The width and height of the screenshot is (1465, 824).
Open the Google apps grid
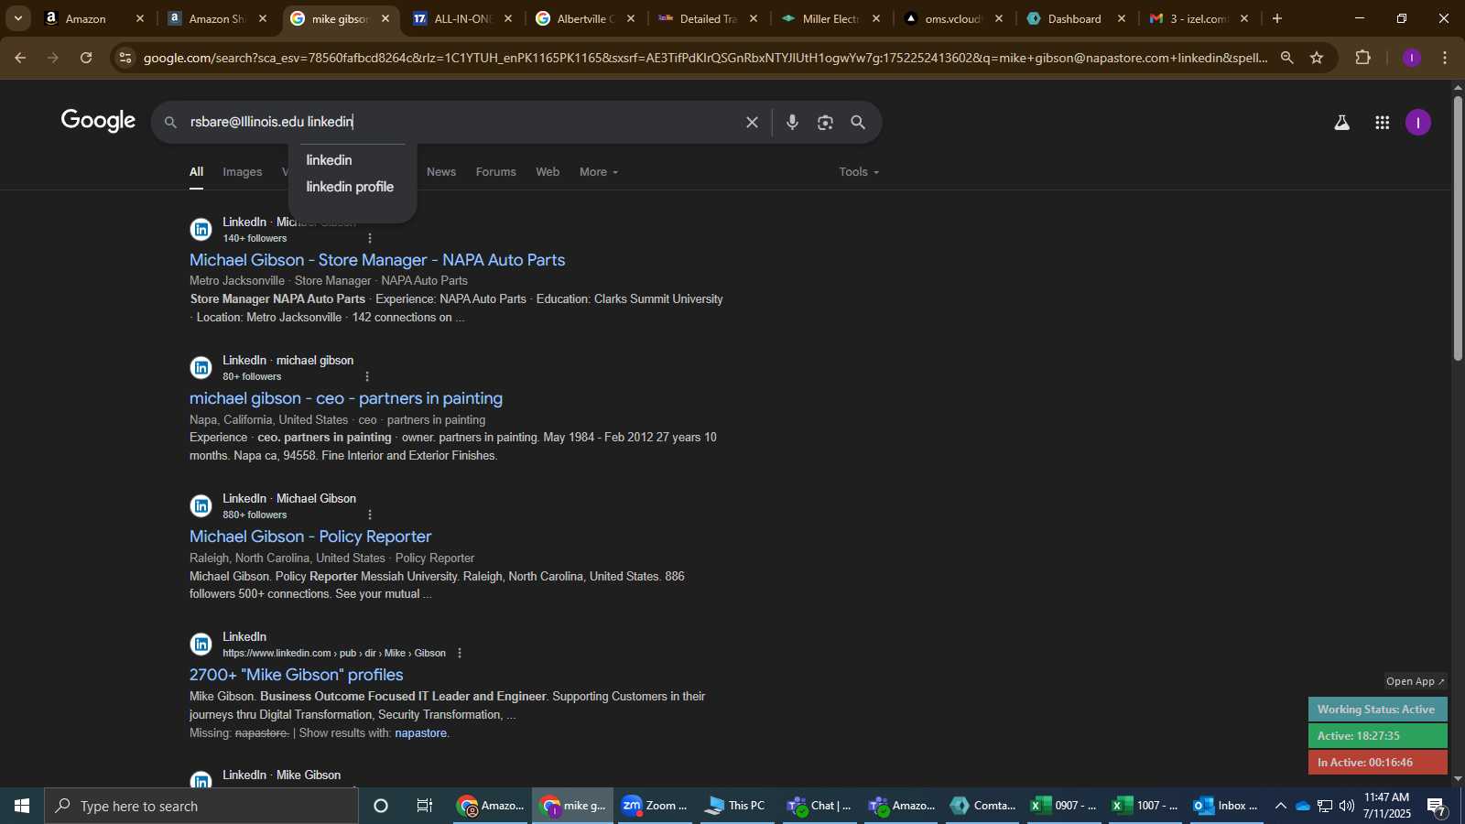click(x=1382, y=122)
